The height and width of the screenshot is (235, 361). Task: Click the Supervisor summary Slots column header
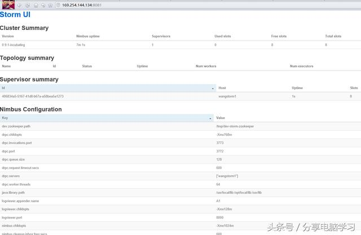coord(354,88)
